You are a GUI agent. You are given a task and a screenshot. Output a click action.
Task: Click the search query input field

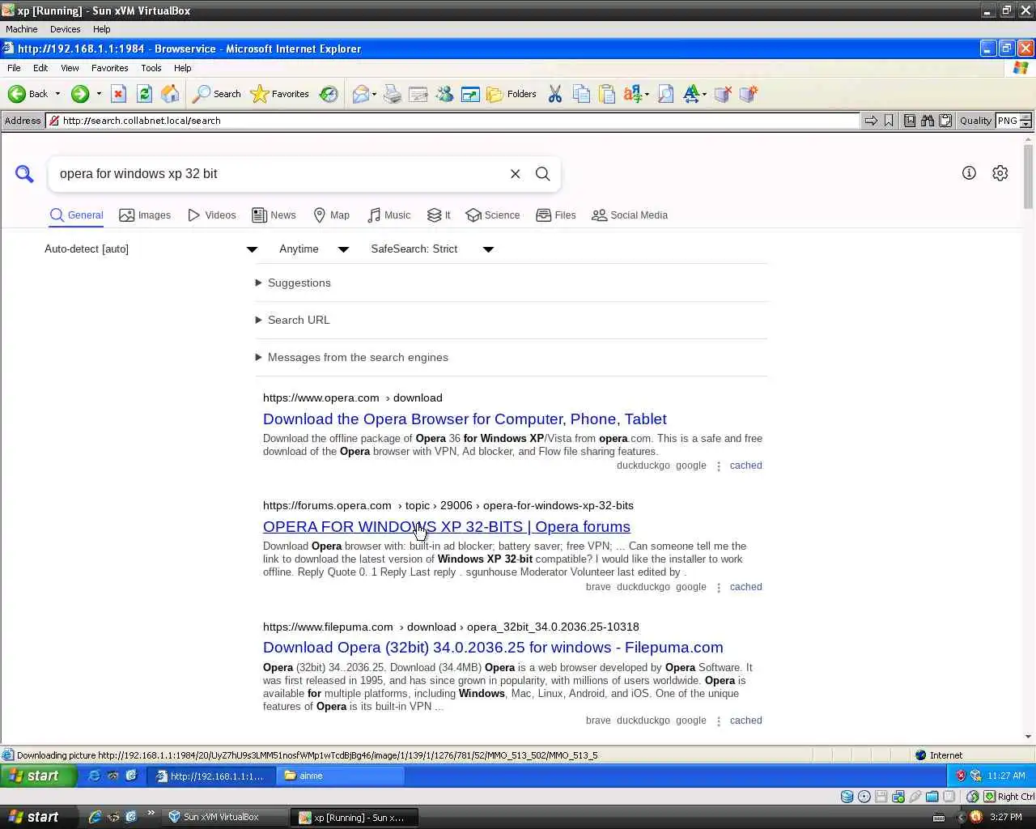pyautogui.click(x=279, y=174)
